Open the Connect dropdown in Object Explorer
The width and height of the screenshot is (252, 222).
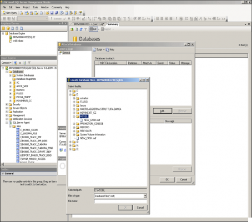coord(7,63)
